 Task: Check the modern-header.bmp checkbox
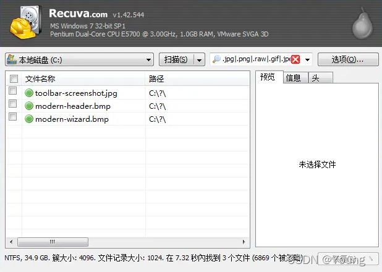click(12, 104)
